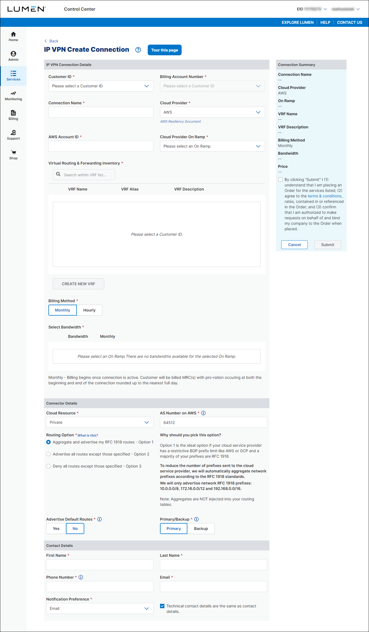This screenshot has width=369, height=632.
Task: Select Deny all routes except those specified - Option 3
Action: 48,466
